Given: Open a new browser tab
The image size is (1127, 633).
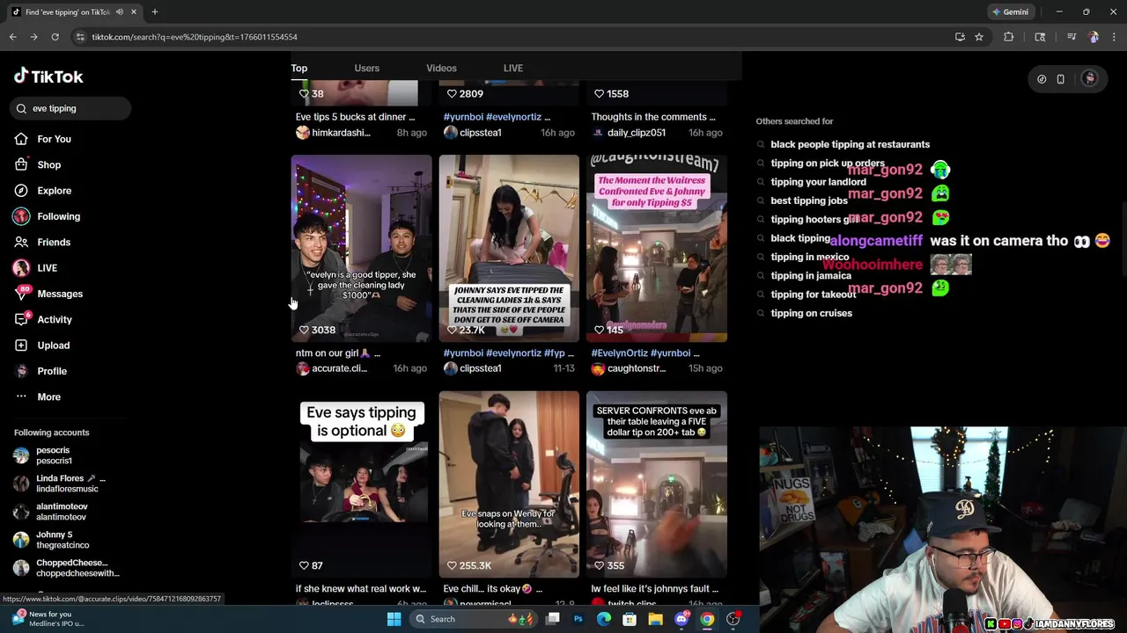Looking at the screenshot, I should coord(154,11).
